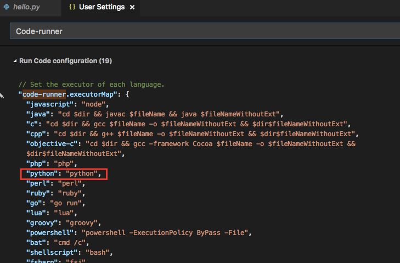Viewport: 400px width, 263px height.
Task: Click the "python": "python" line
Action: (x=64, y=174)
